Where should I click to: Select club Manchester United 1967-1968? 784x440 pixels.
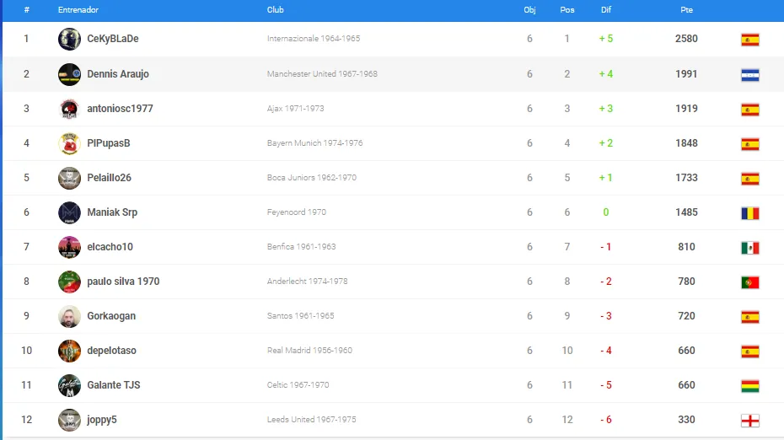pos(322,74)
